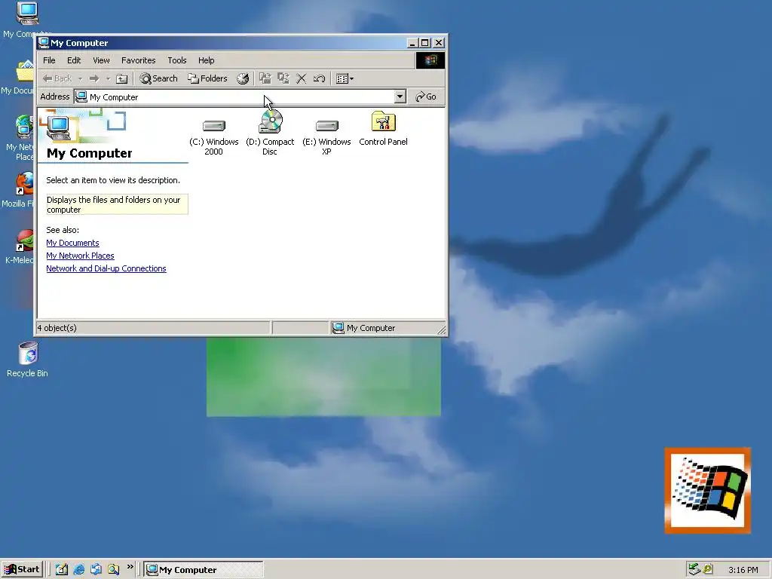Open the Help menu
Image resolution: width=772 pixels, height=579 pixels.
click(207, 60)
